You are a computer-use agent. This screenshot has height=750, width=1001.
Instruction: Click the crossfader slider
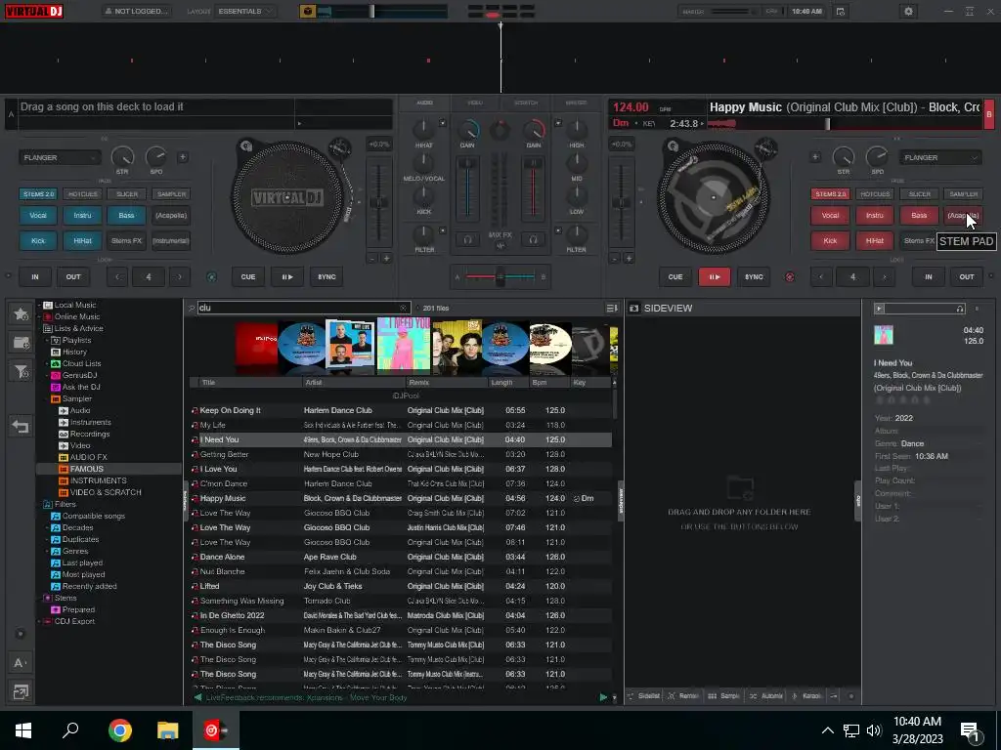(500, 276)
